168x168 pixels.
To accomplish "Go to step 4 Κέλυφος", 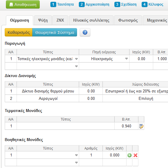I will [153, 4].
